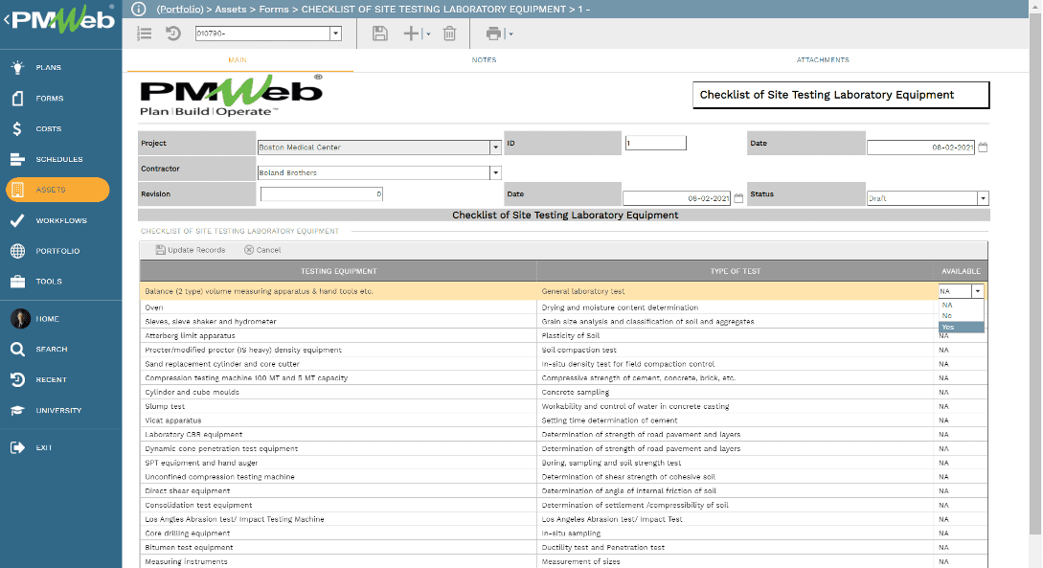
Task: Switch to the Attachments tab
Action: pyautogui.click(x=823, y=59)
